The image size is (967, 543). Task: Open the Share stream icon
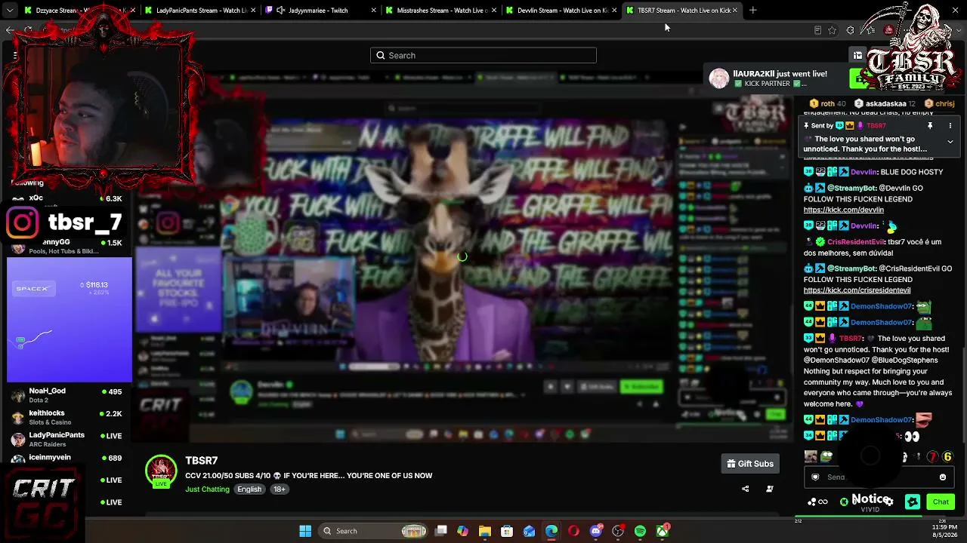point(745,489)
